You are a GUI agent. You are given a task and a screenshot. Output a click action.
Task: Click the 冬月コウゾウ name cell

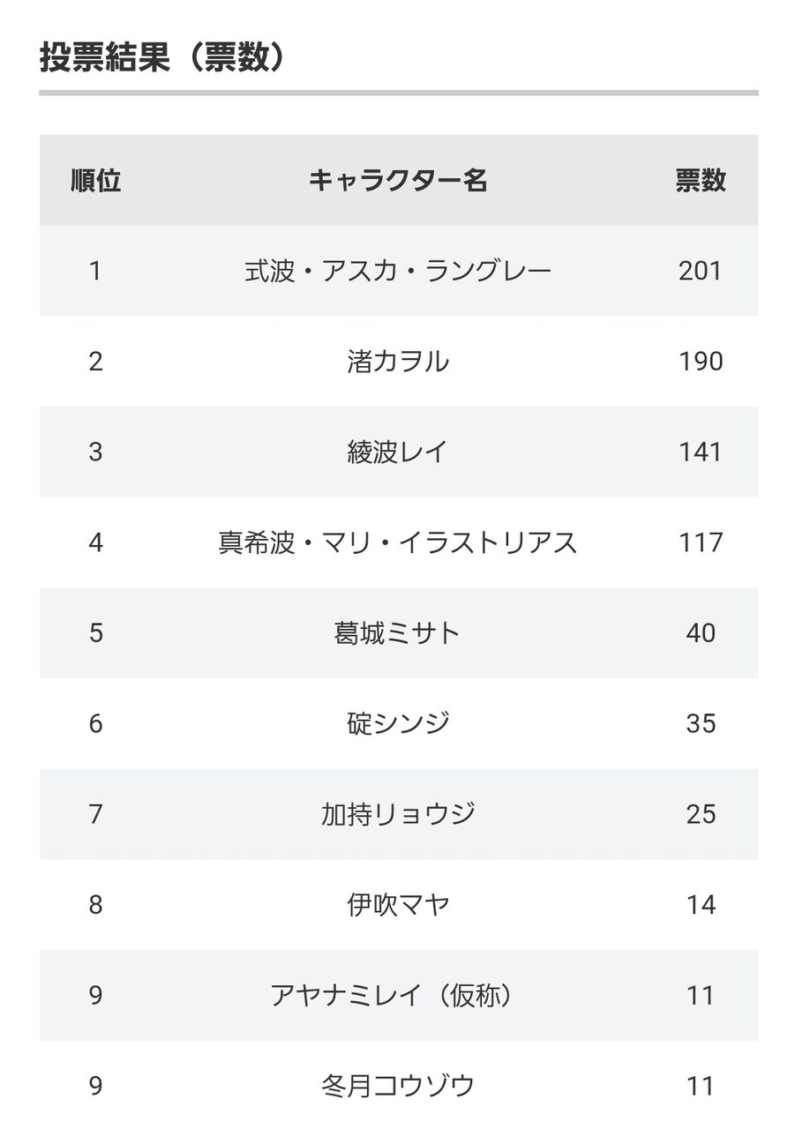(398, 1086)
